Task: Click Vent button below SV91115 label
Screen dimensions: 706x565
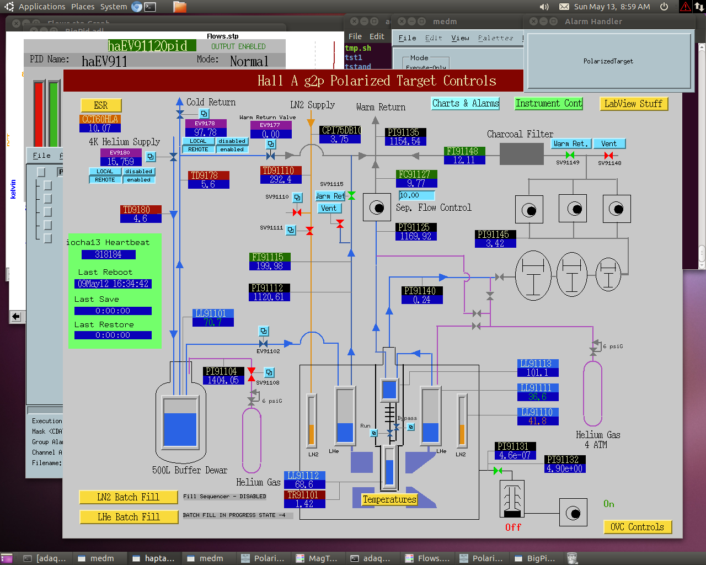Action: tap(329, 208)
